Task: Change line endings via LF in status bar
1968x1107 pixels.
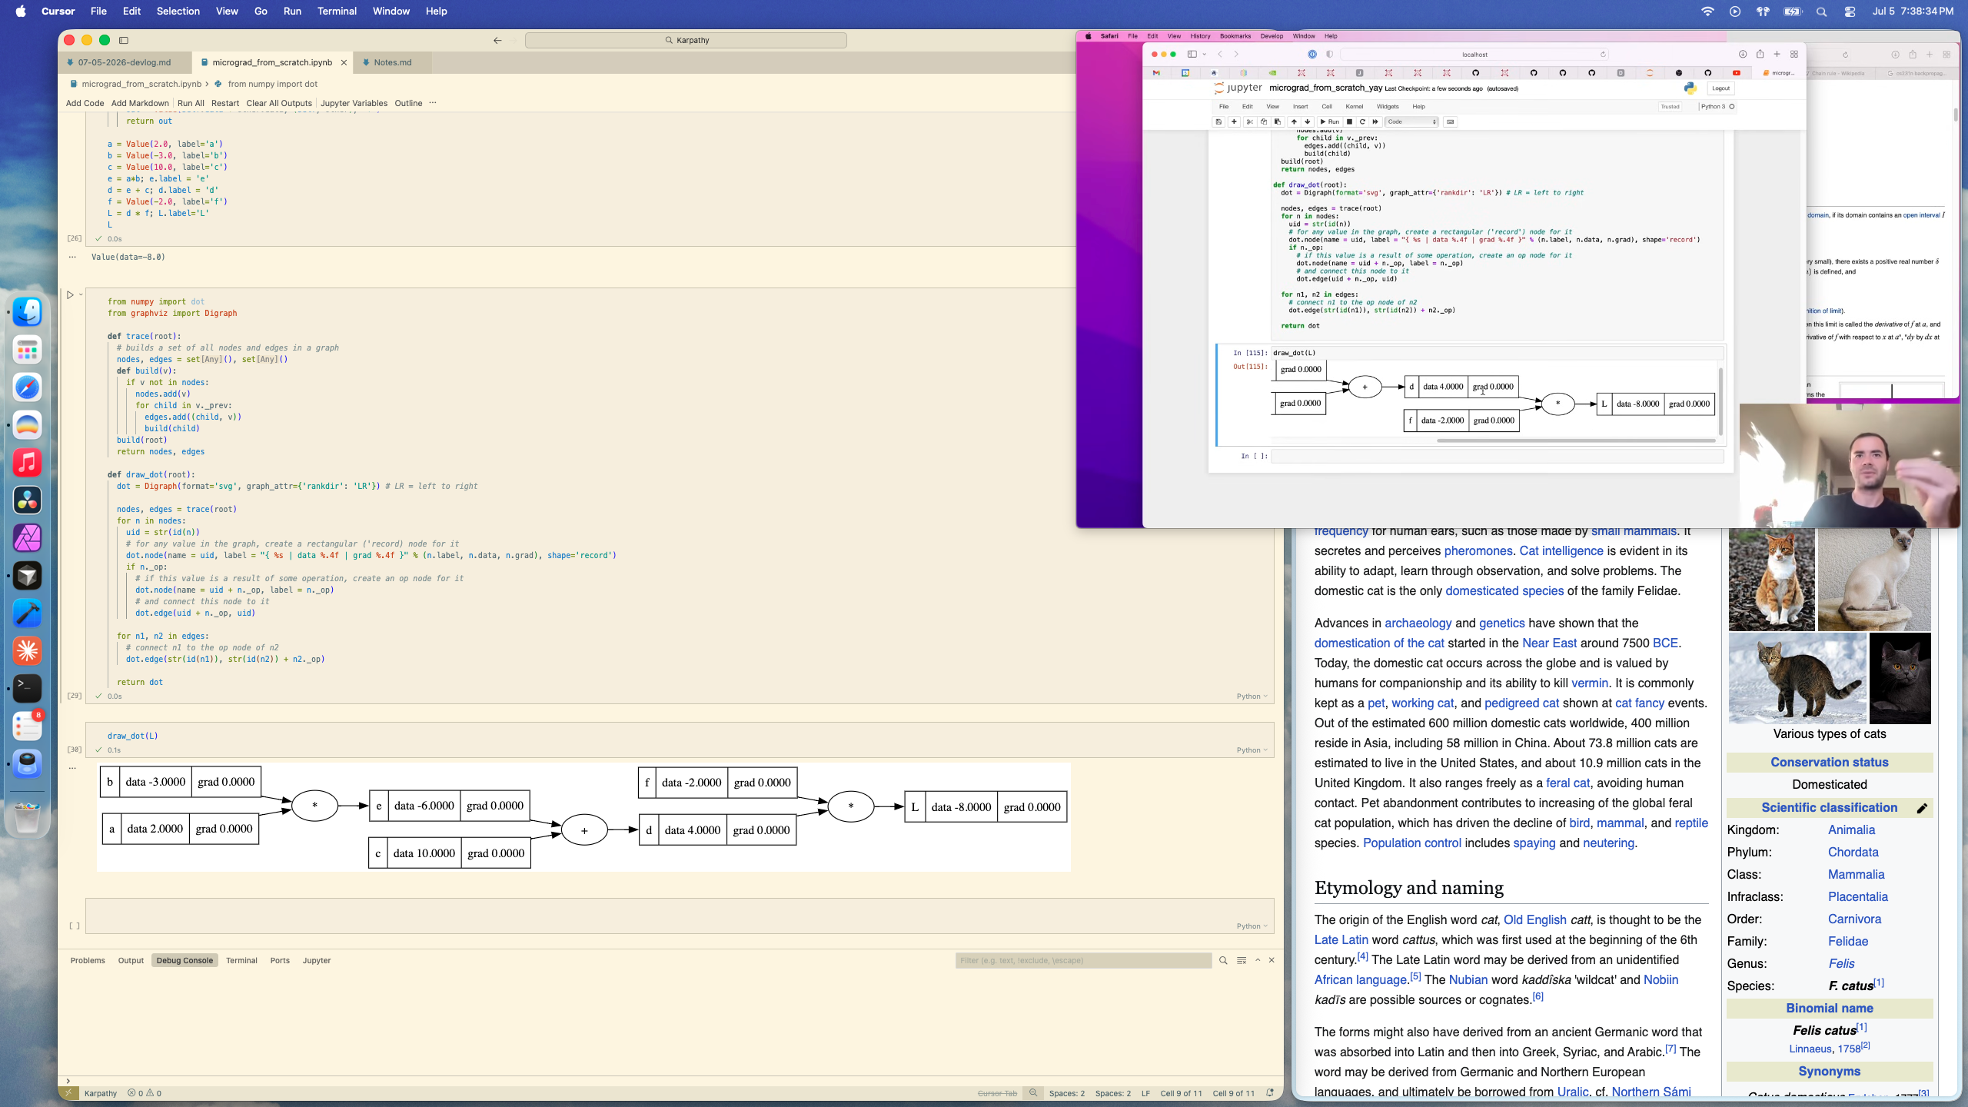Action: [1145, 1093]
